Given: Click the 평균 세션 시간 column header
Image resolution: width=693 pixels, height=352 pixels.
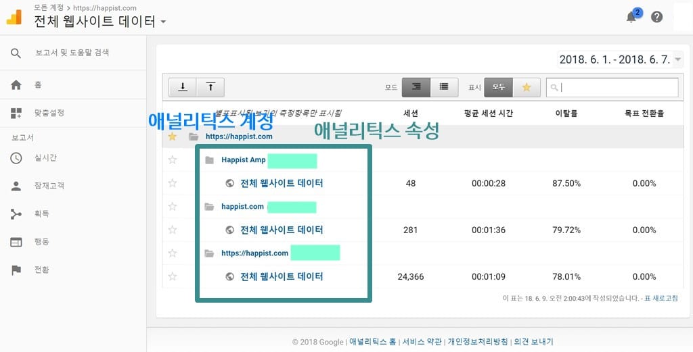Looking at the screenshot, I should [x=489, y=114].
